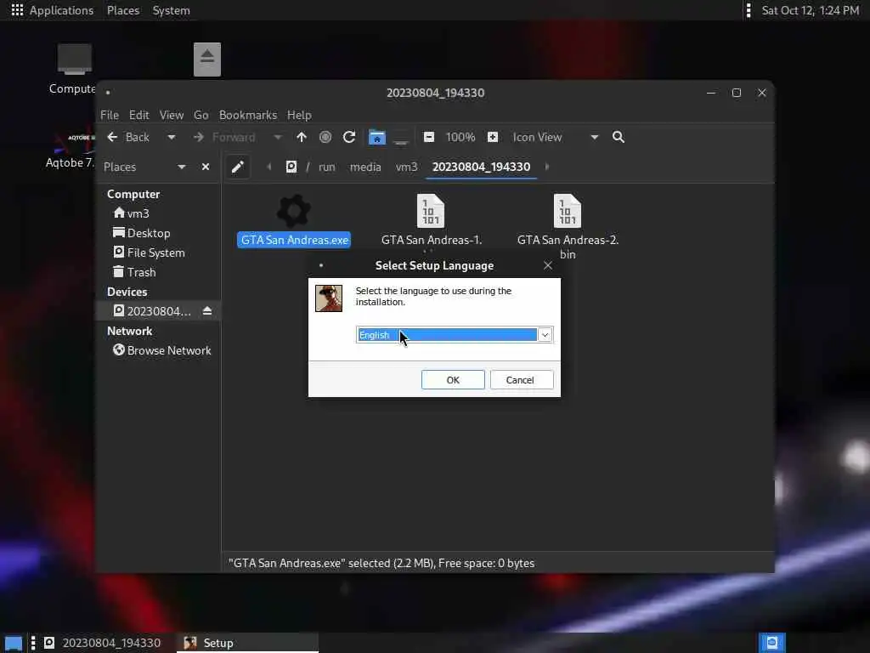Open the Edit menu
Image resolution: width=870 pixels, height=653 pixels.
click(138, 115)
